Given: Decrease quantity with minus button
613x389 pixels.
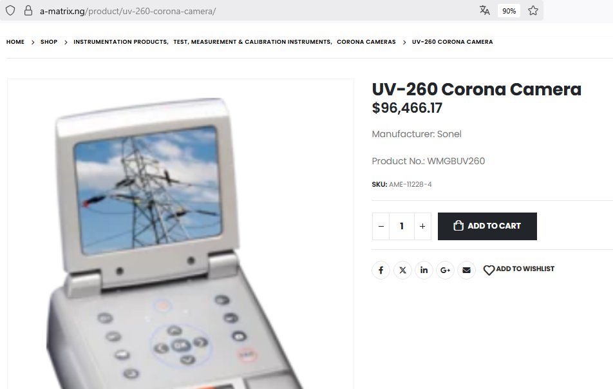Looking at the screenshot, I should (x=381, y=226).
